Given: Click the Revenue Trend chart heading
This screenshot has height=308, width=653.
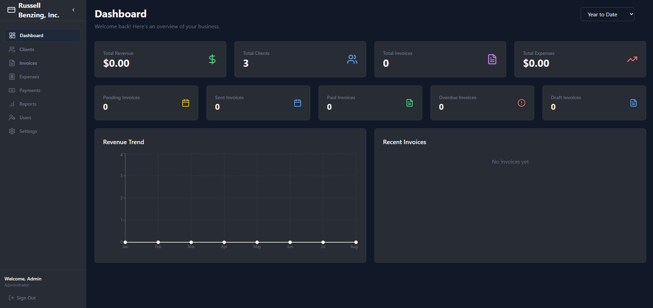Looking at the screenshot, I should coord(124,142).
